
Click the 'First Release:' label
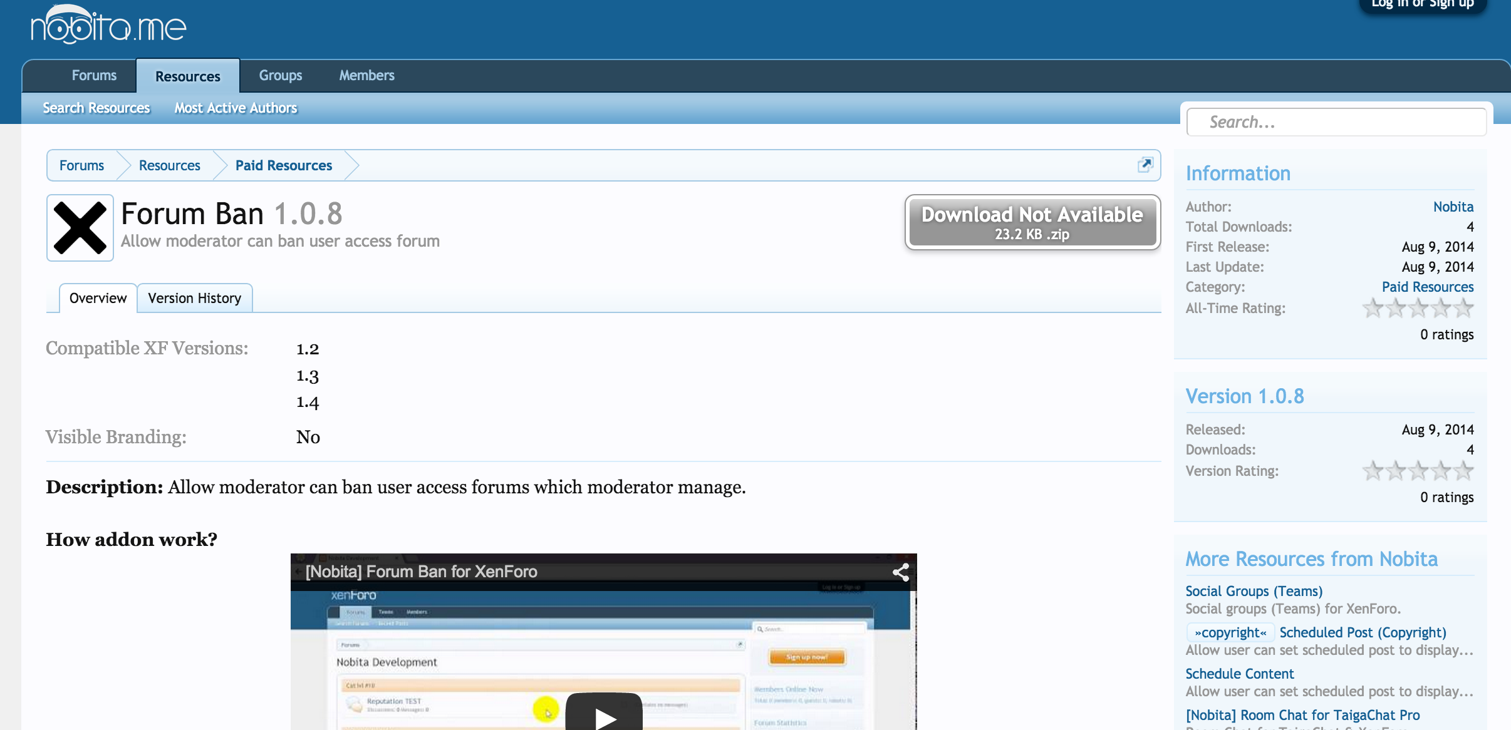[1227, 247]
